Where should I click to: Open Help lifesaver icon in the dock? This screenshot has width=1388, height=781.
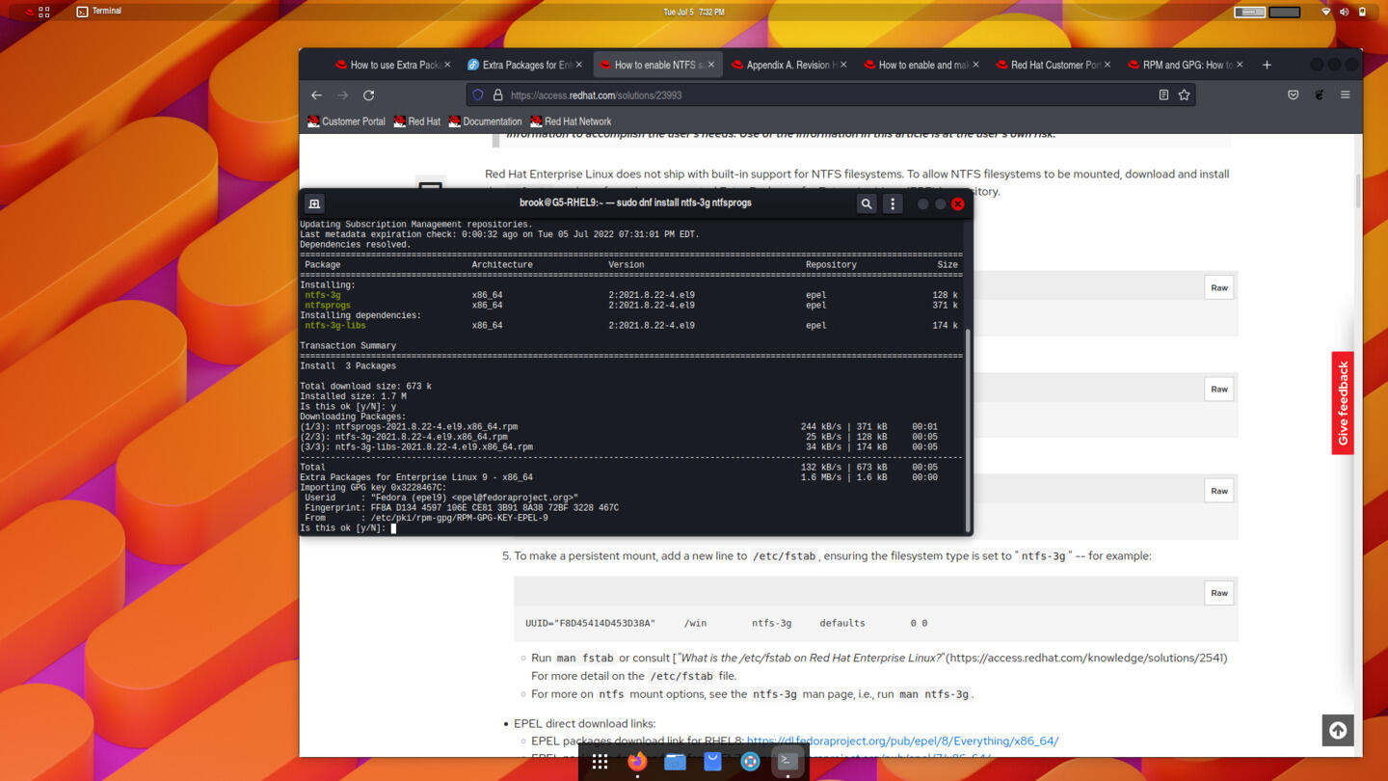click(750, 762)
